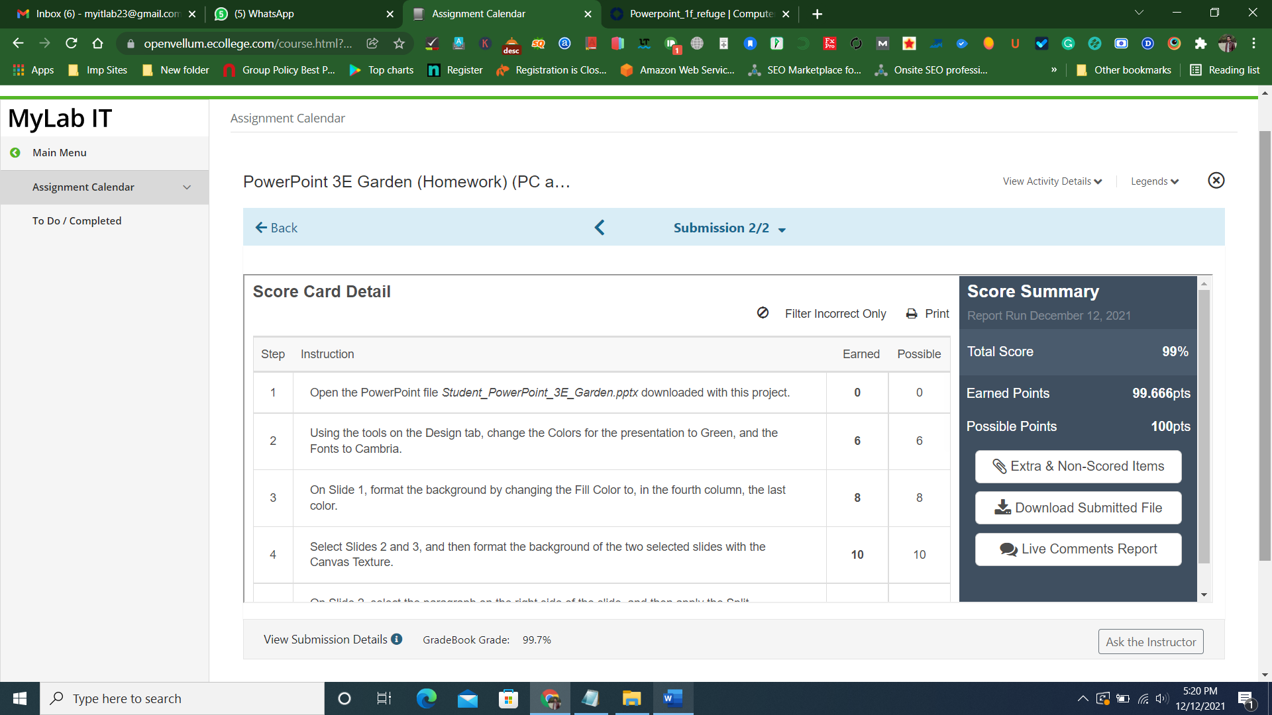Open the Imp Sites bookmark folder
This screenshot has width=1272, height=715.
[98, 70]
